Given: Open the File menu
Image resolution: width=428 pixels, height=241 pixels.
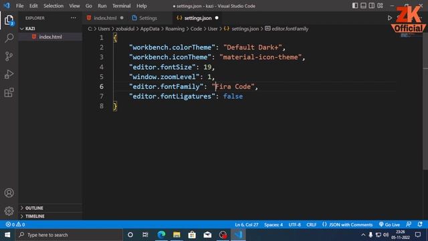Looking at the screenshot, I should (x=19, y=6).
